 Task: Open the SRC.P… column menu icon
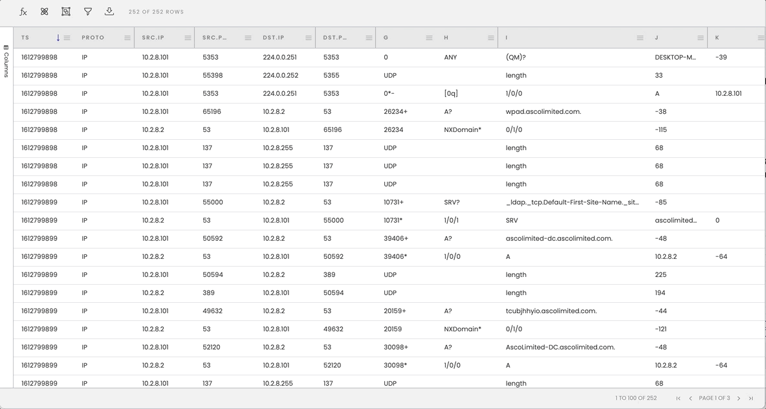248,38
